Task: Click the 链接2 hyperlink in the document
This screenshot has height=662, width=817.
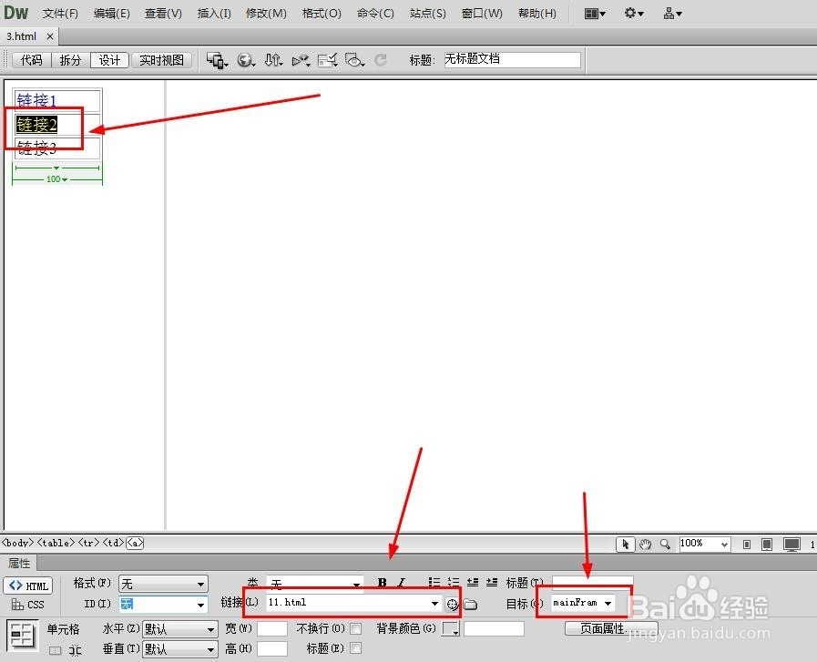Action: 36,124
